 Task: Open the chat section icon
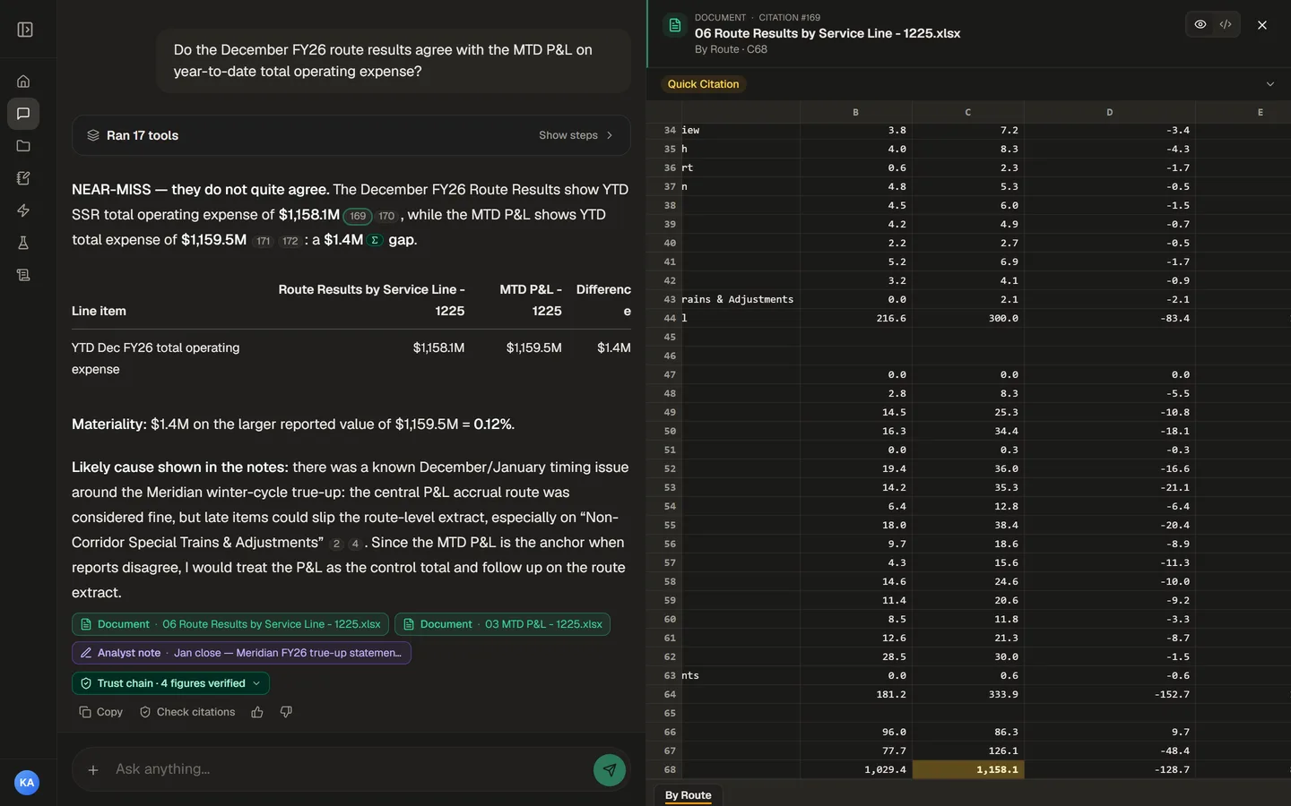pyautogui.click(x=23, y=114)
